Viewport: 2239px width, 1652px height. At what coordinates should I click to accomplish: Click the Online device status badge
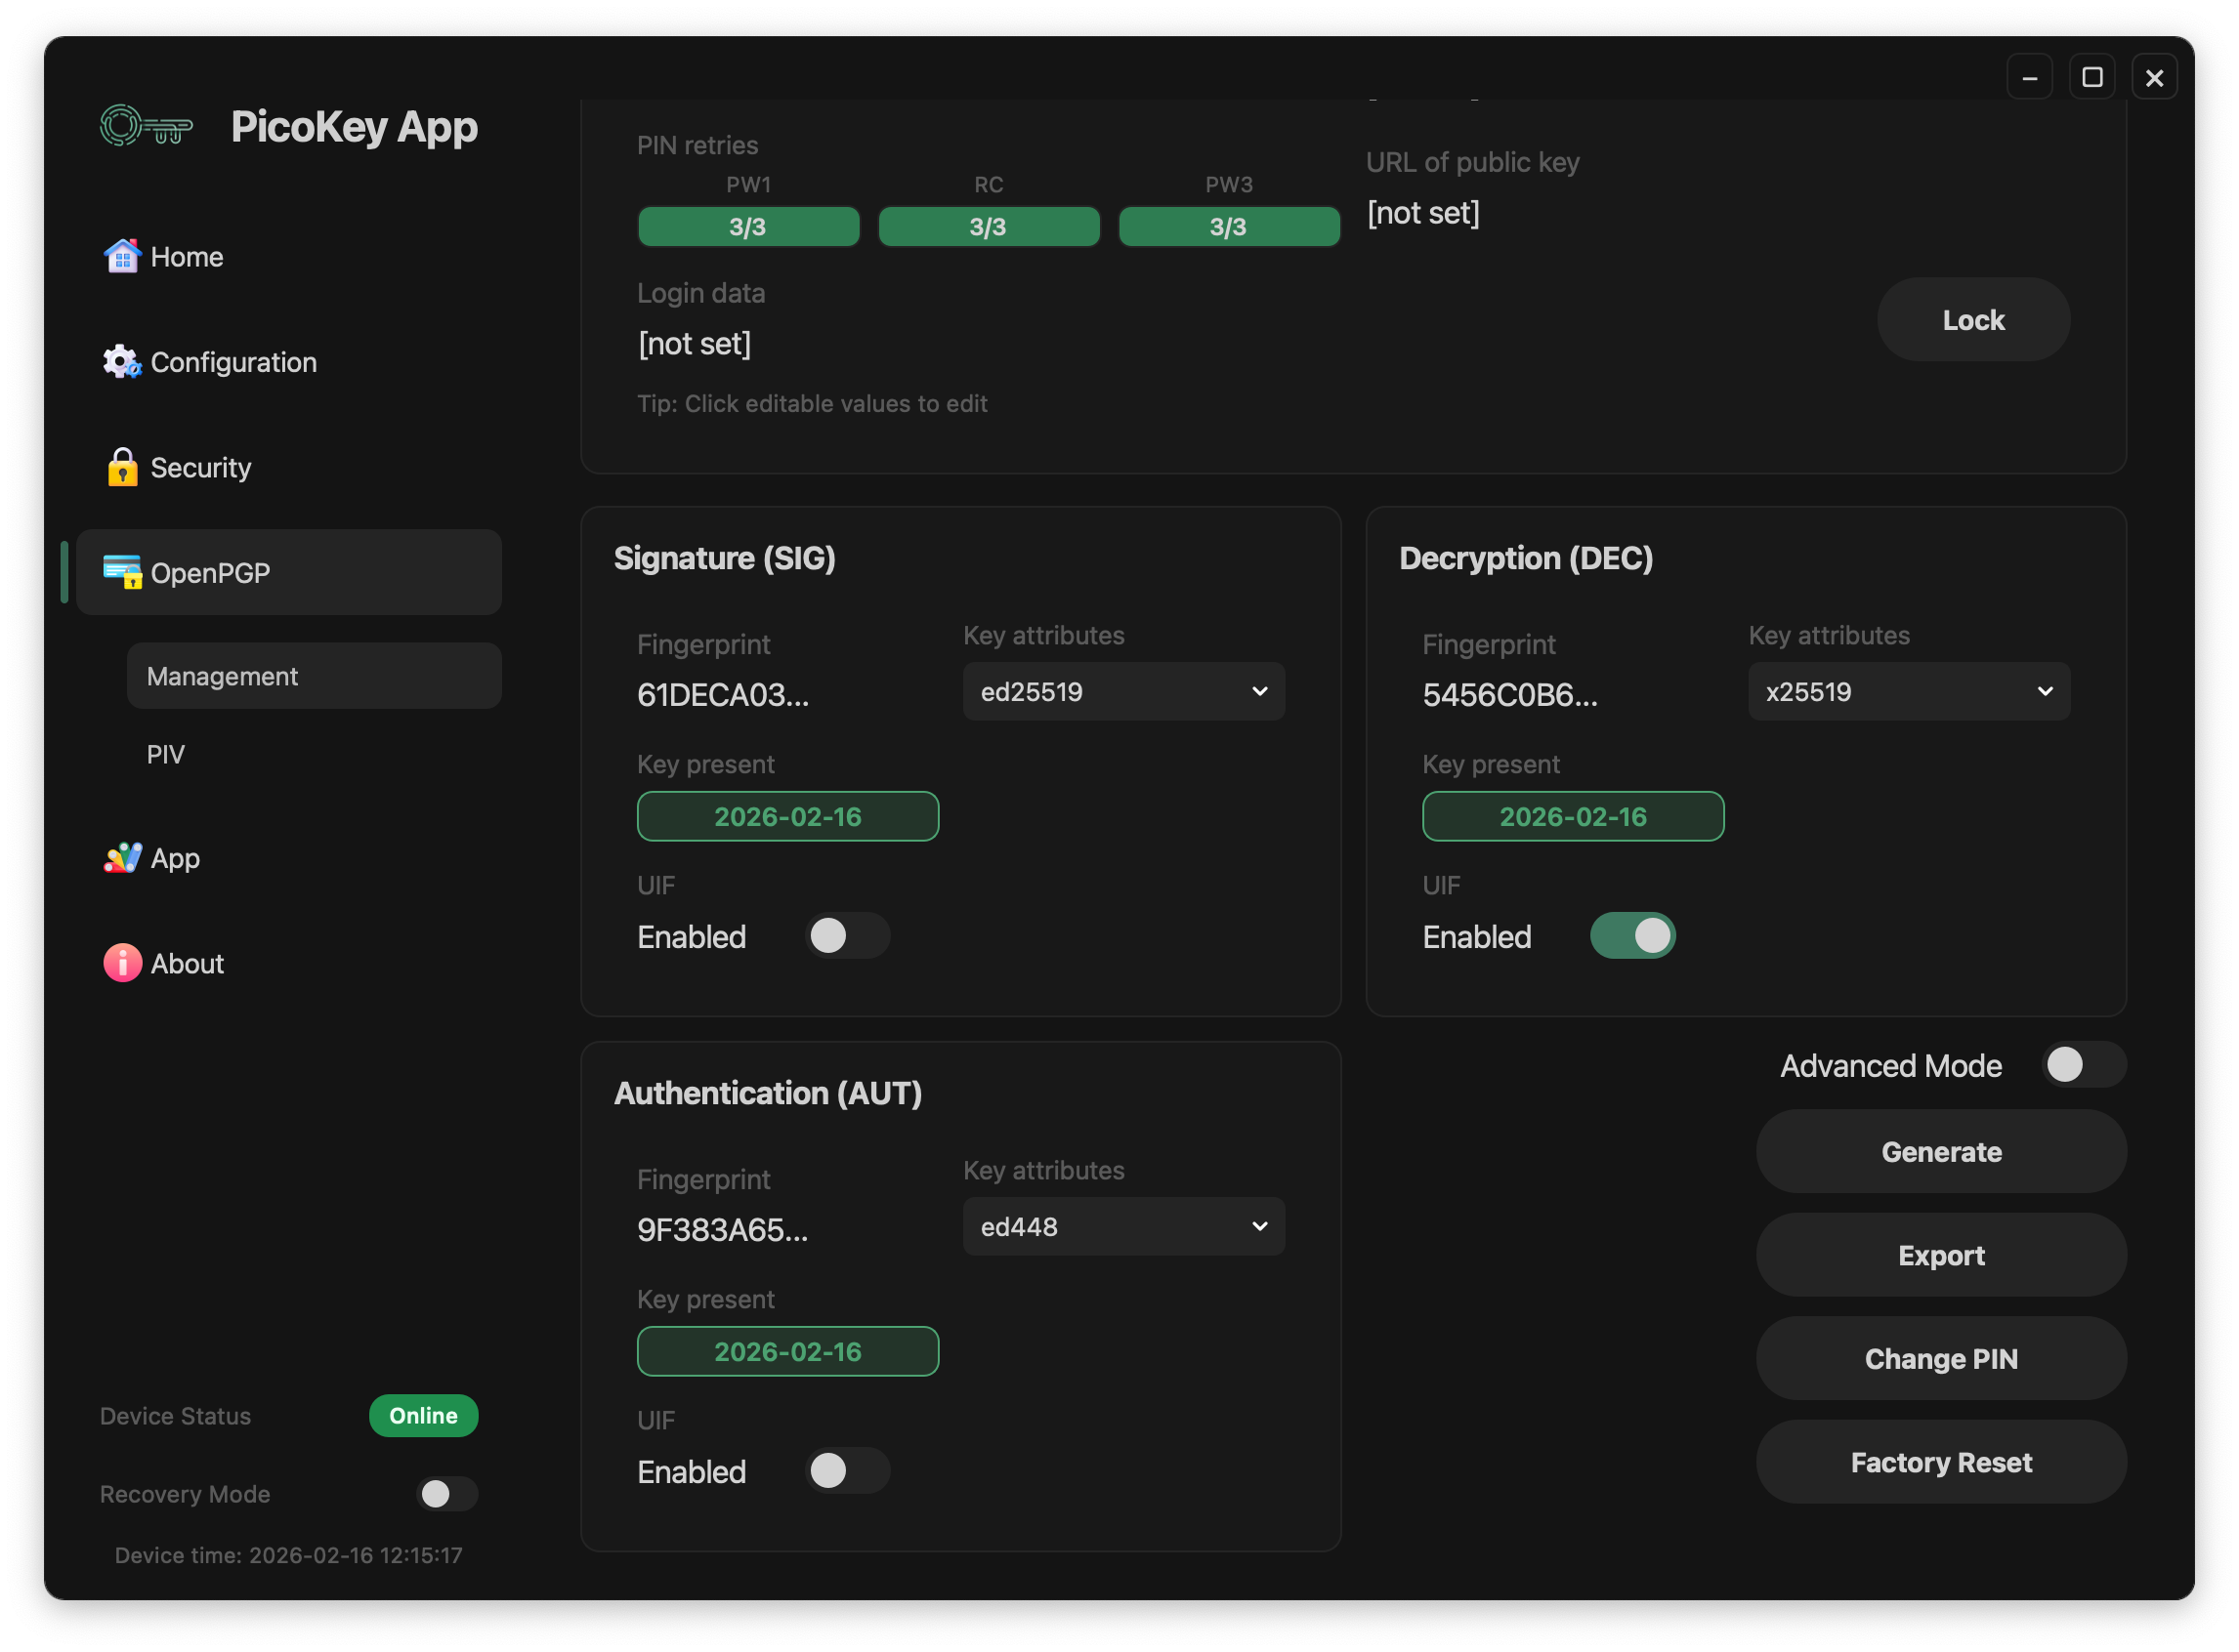[x=423, y=1415]
